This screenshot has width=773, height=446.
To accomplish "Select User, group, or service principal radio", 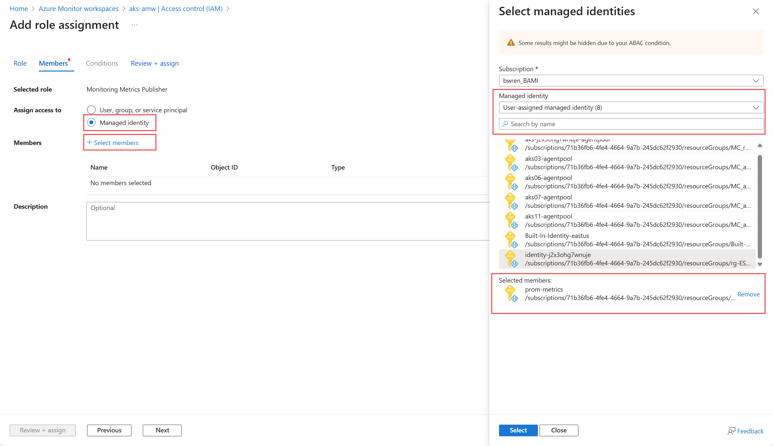I will [x=91, y=110].
